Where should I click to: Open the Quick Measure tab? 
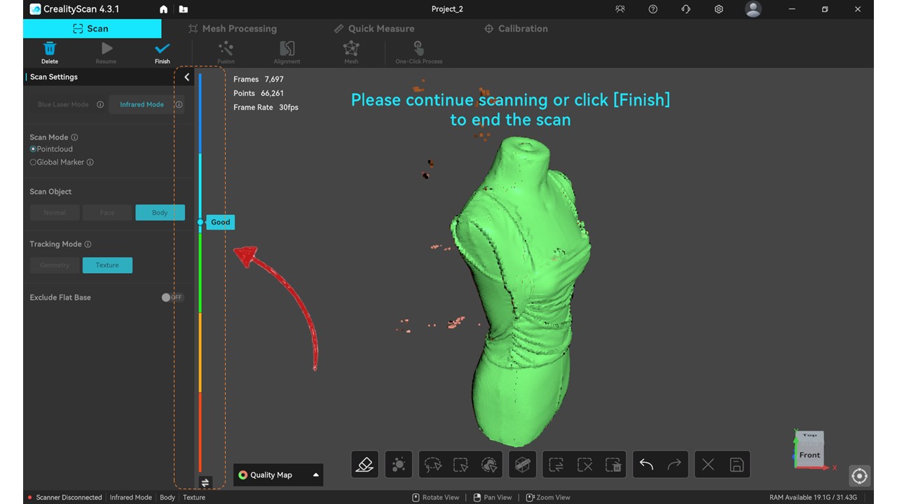point(374,29)
